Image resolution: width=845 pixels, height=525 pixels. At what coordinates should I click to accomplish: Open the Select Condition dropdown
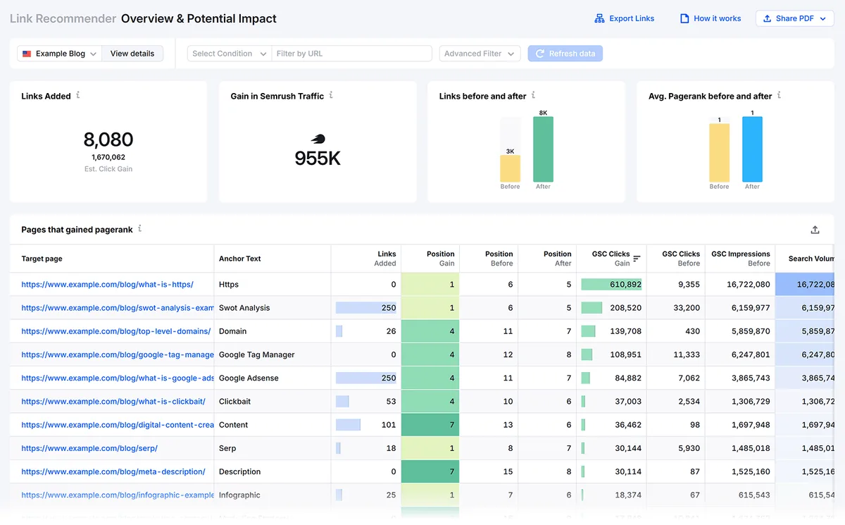pos(229,54)
